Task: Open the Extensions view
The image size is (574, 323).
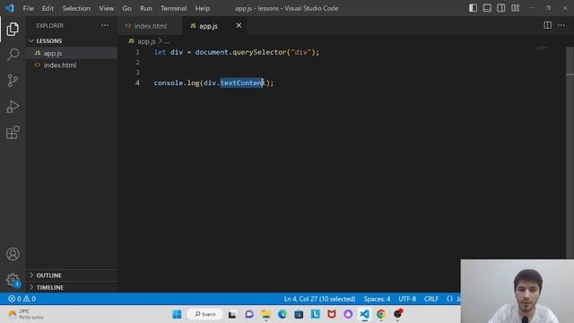Action: pos(13,133)
